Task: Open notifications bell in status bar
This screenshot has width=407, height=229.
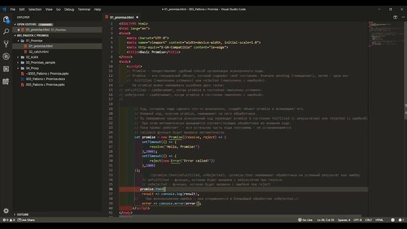Action: tap(401, 220)
